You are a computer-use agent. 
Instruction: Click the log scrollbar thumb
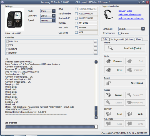96,111
